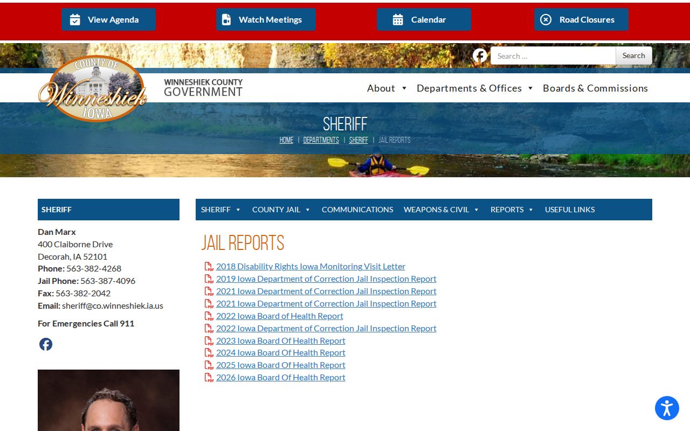The height and width of the screenshot is (431, 690).
Task: Open sheriff's Facebook icon in sidebar
Action: pyautogui.click(x=46, y=344)
